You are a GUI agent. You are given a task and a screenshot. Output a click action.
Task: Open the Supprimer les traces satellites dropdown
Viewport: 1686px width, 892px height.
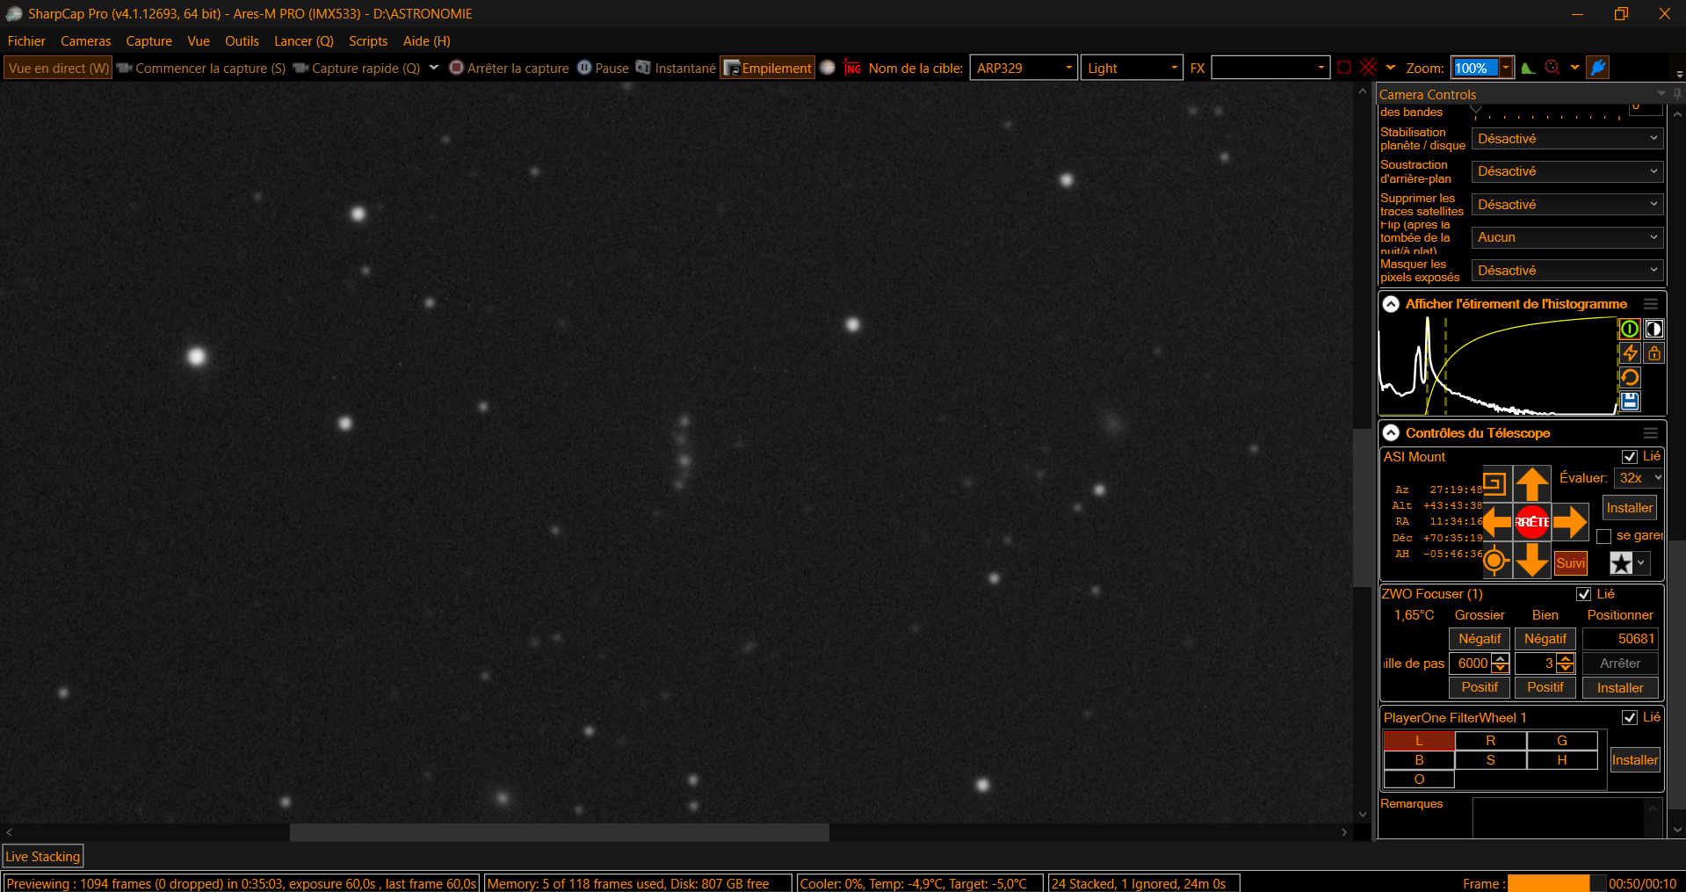pyautogui.click(x=1568, y=205)
